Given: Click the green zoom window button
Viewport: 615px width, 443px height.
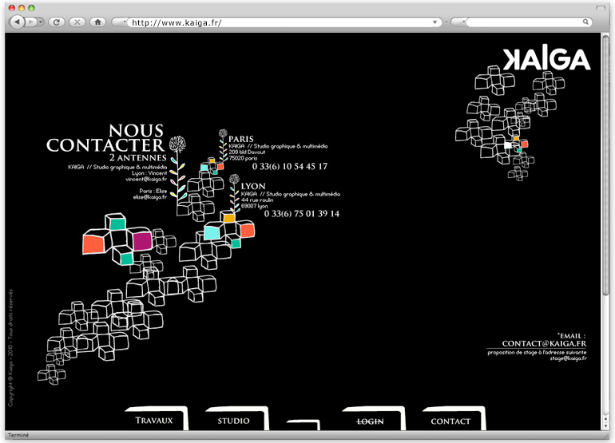Looking at the screenshot, I should point(31,8).
